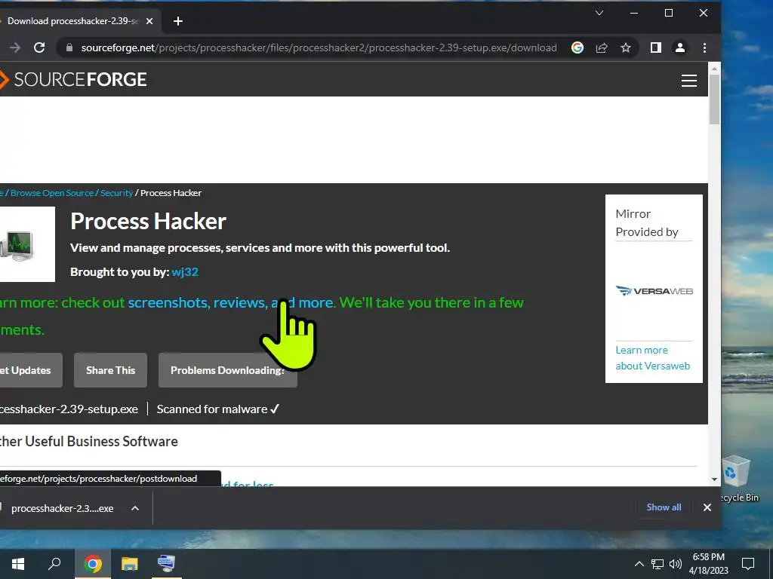Open the Chrome three-dot menu
The width and height of the screenshot is (773, 579).
(704, 47)
